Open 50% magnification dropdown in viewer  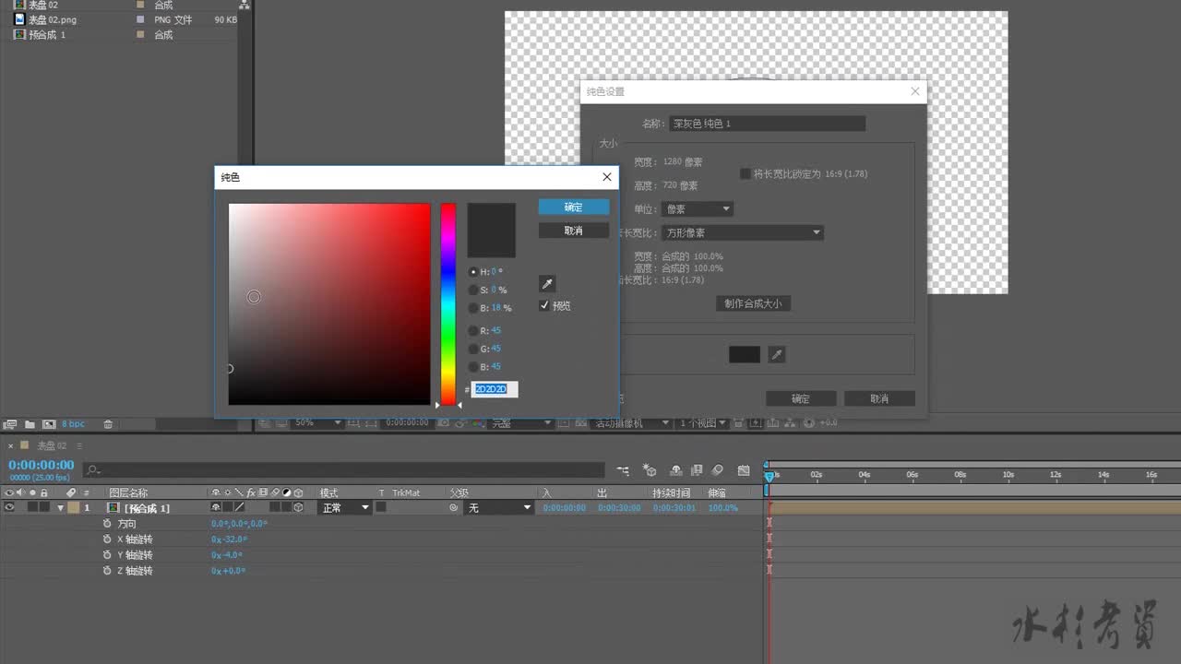(x=317, y=422)
